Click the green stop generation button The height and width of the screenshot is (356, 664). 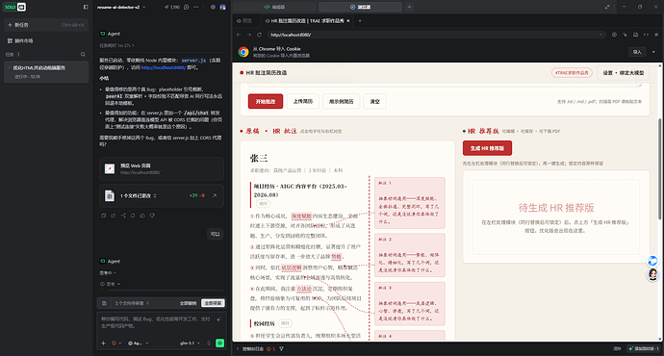(219, 343)
